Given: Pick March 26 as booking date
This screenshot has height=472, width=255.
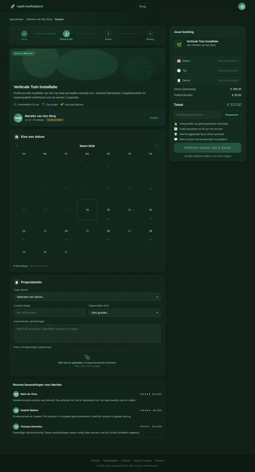Looking at the screenshot, I should [108, 231].
